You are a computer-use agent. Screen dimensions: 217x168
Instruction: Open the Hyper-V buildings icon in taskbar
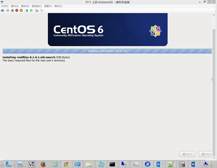coord(101,164)
